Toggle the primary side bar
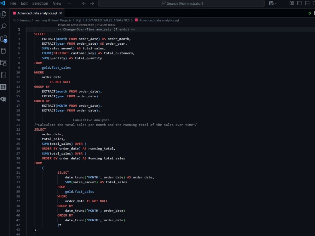315x236 pixels. (x=299, y=3)
